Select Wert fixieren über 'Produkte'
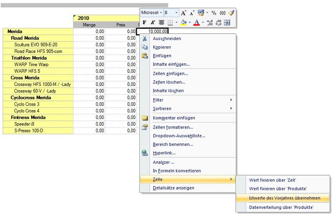Image resolution: width=334 pixels, height=217 pixels. click(x=283, y=189)
